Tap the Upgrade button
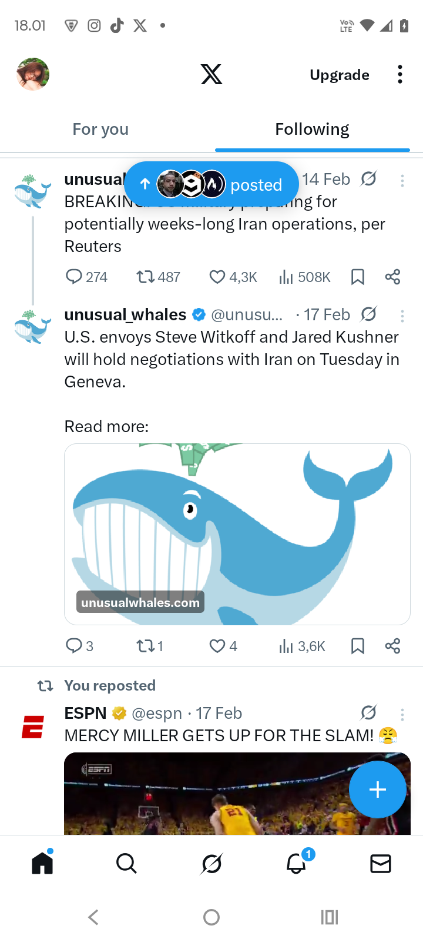 (340, 75)
